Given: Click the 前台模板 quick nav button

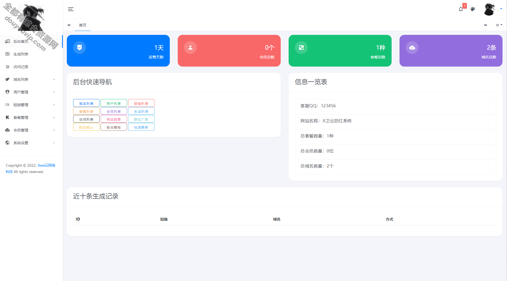Looking at the screenshot, I should coord(114,127).
